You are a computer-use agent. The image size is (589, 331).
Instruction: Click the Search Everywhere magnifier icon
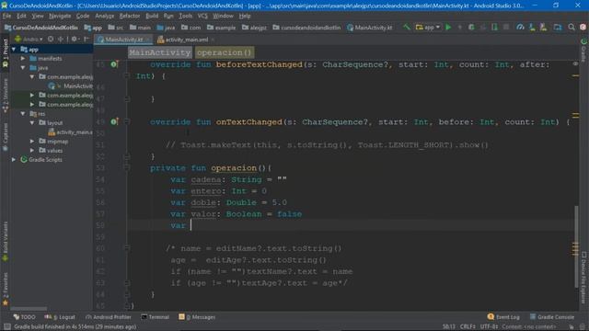pos(572,27)
